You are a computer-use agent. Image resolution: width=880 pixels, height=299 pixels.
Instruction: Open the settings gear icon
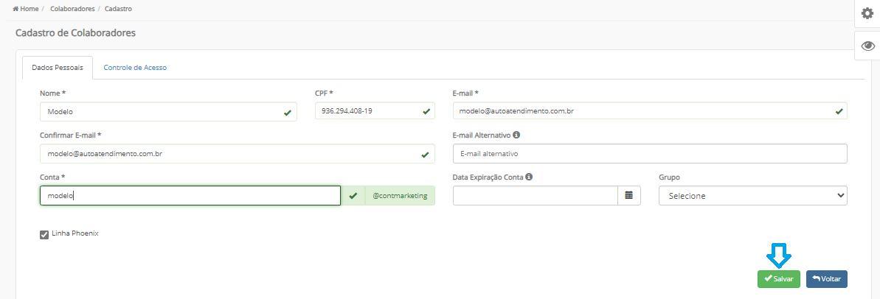pos(867,13)
